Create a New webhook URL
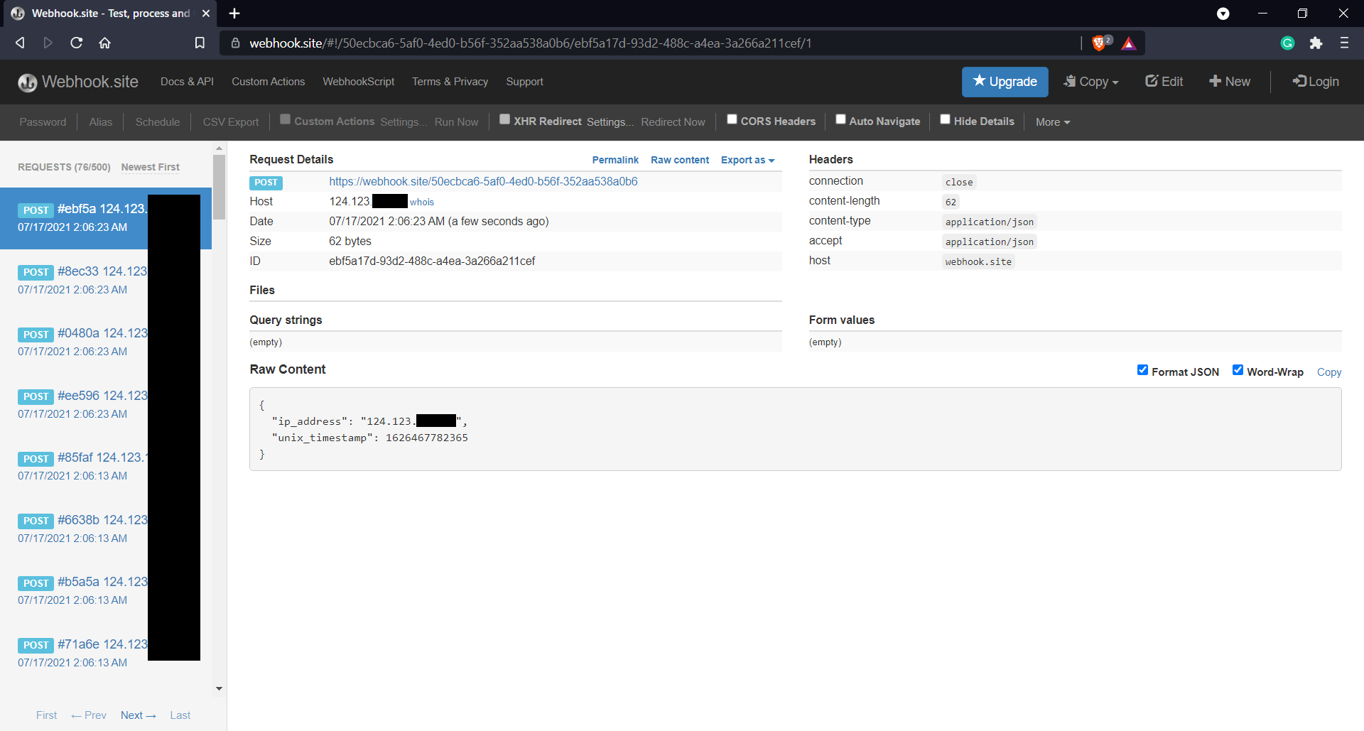Screen dimensions: 1364x731 [1230, 82]
